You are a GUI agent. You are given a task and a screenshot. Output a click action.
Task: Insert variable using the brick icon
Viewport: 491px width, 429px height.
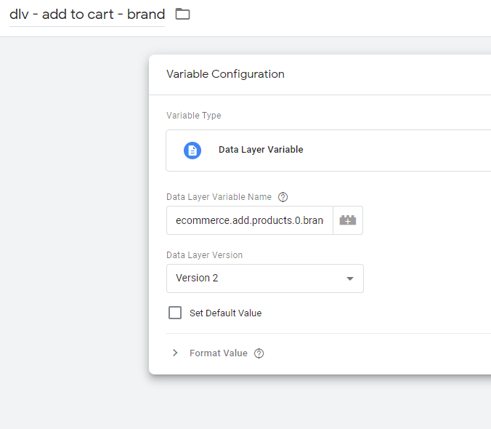[x=348, y=220]
